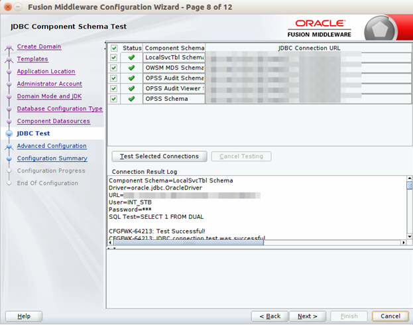Jump to Configuration Summary step
This screenshot has height=325, width=413.
point(52,158)
